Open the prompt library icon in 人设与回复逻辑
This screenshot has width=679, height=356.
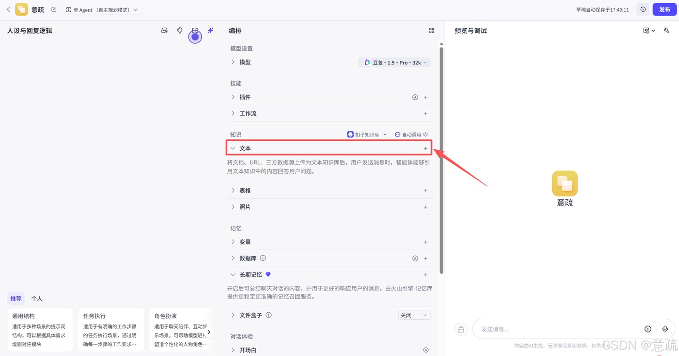pos(165,31)
